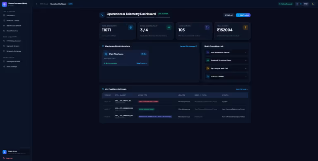Open the Manage Warehouses link
The image size is (318, 161).
point(188,46)
